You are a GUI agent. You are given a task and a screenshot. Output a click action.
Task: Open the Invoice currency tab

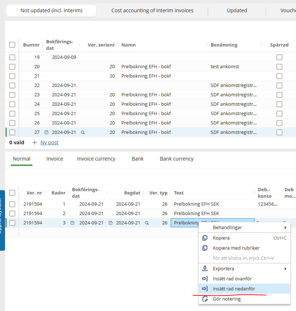click(x=96, y=159)
